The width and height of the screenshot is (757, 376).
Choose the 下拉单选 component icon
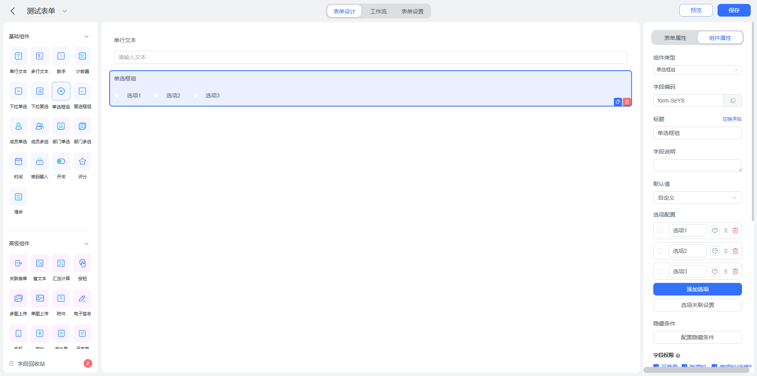pos(19,91)
